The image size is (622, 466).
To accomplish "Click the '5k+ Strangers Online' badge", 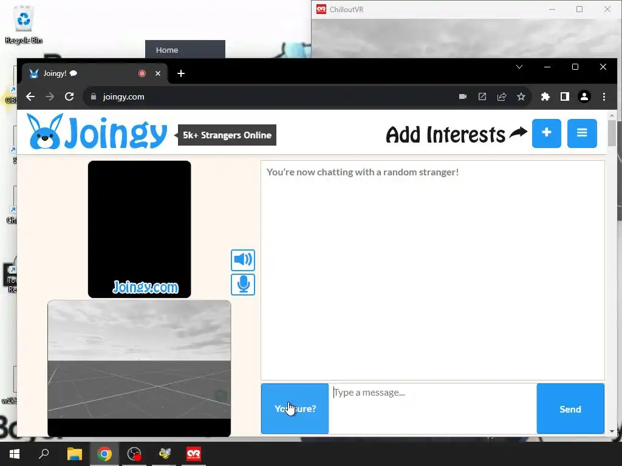I will click(x=227, y=135).
